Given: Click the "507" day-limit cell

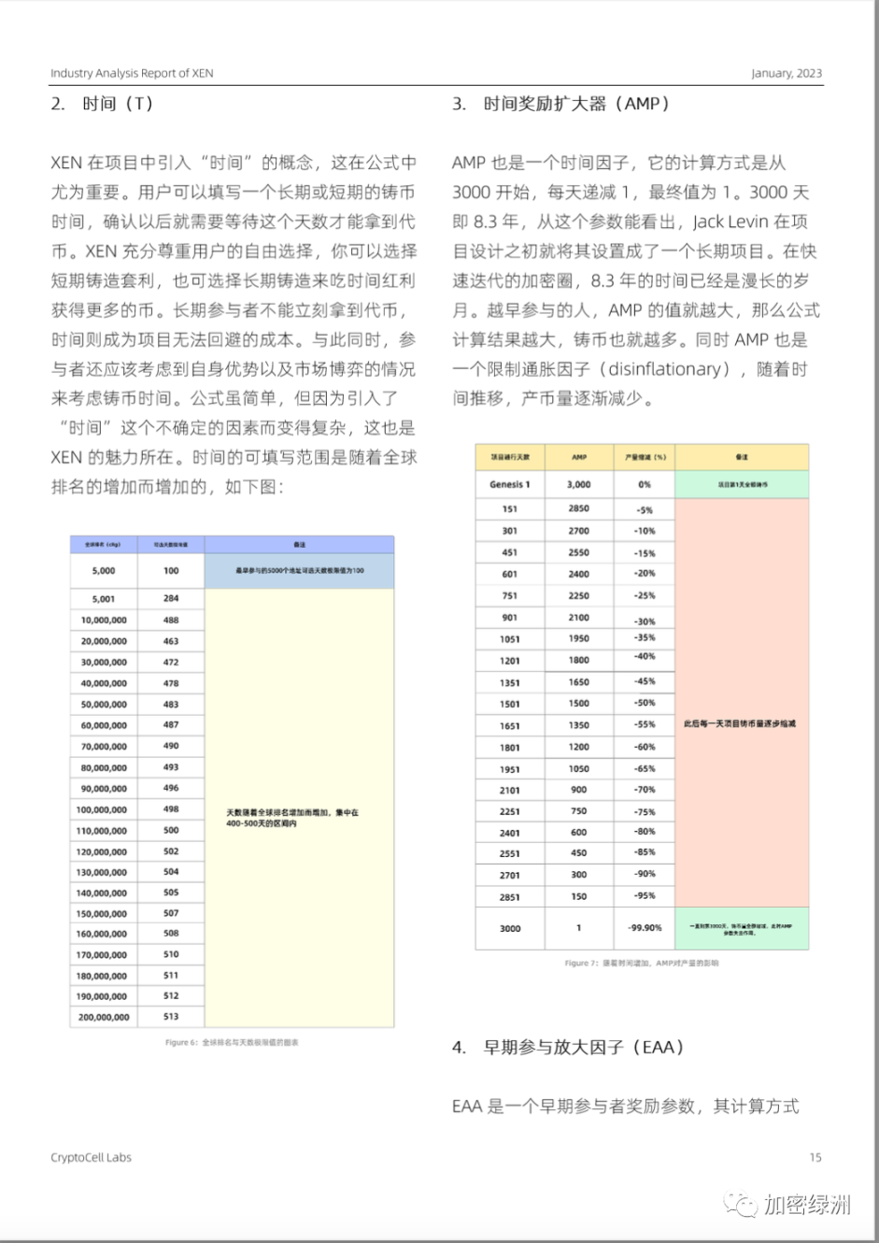Looking at the screenshot, I should pyautogui.click(x=171, y=913).
